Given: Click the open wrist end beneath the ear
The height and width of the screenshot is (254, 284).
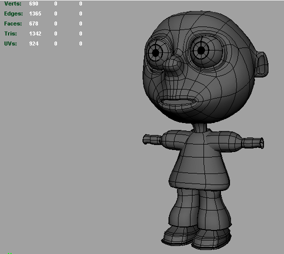Looking at the screenshot, I should pos(261,143).
